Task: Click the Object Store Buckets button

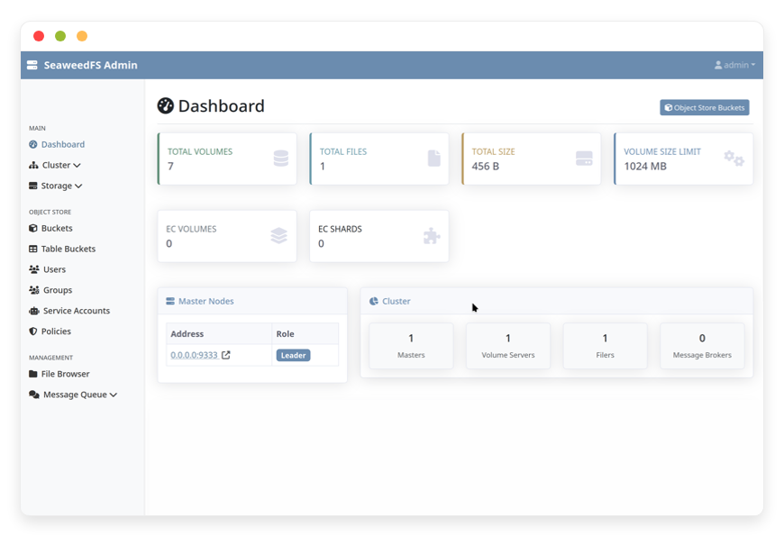Action: point(705,107)
